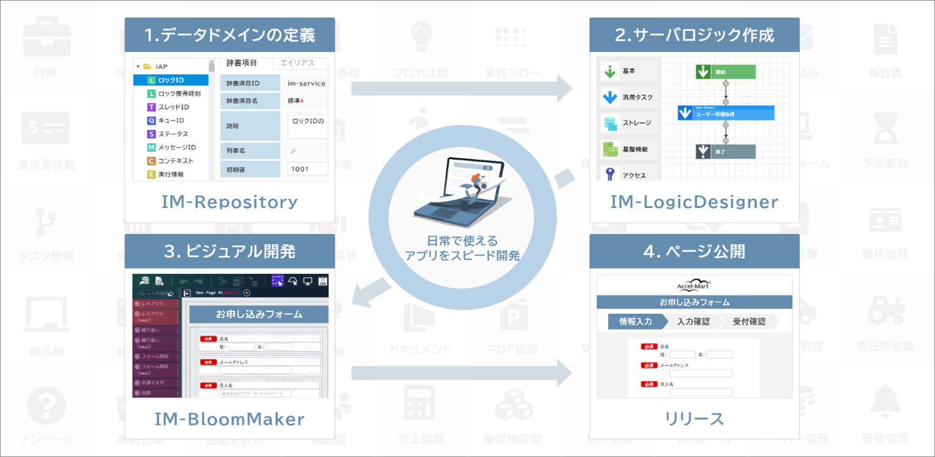The width and height of the screenshot is (935, 457).
Task: Expand the first 繰り返し palette group
Action: pos(155,330)
